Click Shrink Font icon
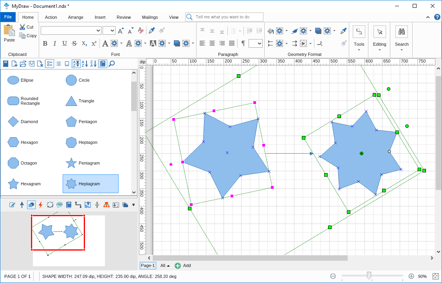 [131, 30]
